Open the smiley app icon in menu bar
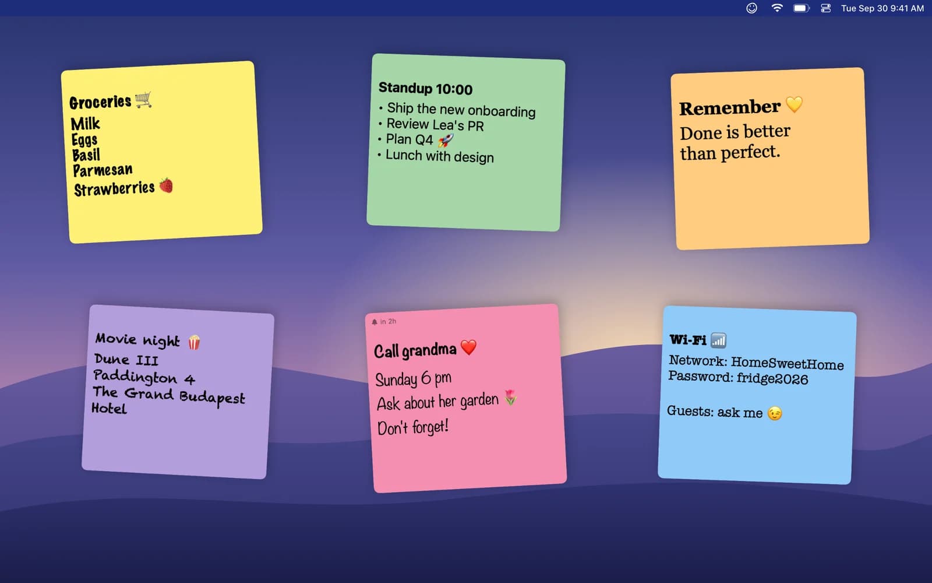 [x=751, y=8]
